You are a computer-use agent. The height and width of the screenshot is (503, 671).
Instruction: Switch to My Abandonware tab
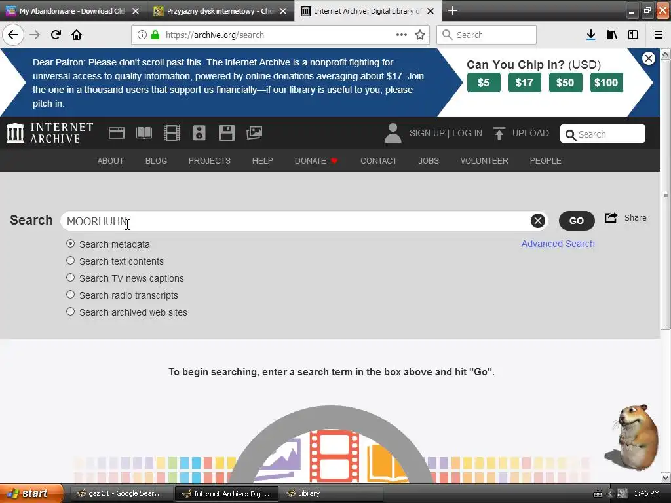point(72,11)
